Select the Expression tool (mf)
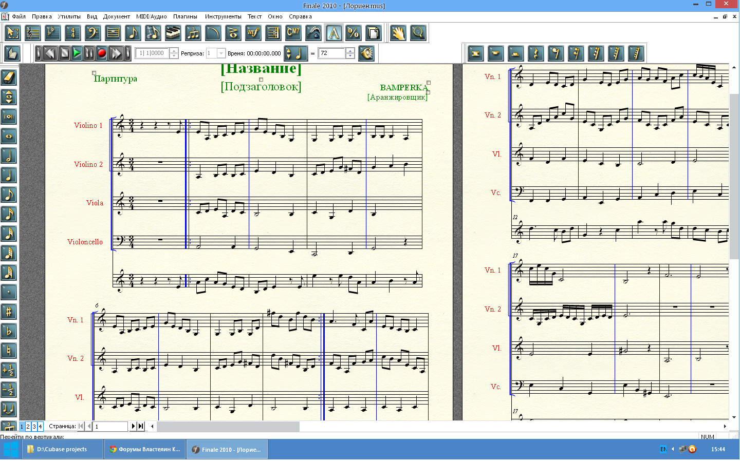The height and width of the screenshot is (462, 740). click(253, 33)
